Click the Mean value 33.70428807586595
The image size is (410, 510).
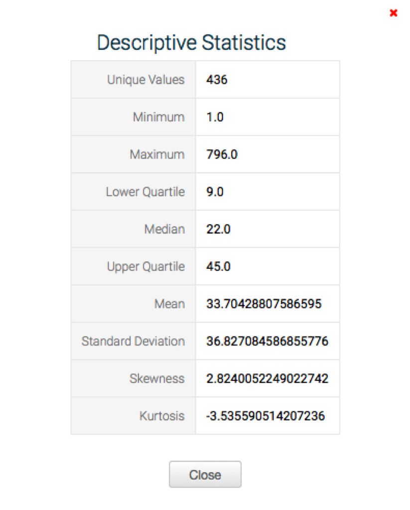(x=264, y=304)
